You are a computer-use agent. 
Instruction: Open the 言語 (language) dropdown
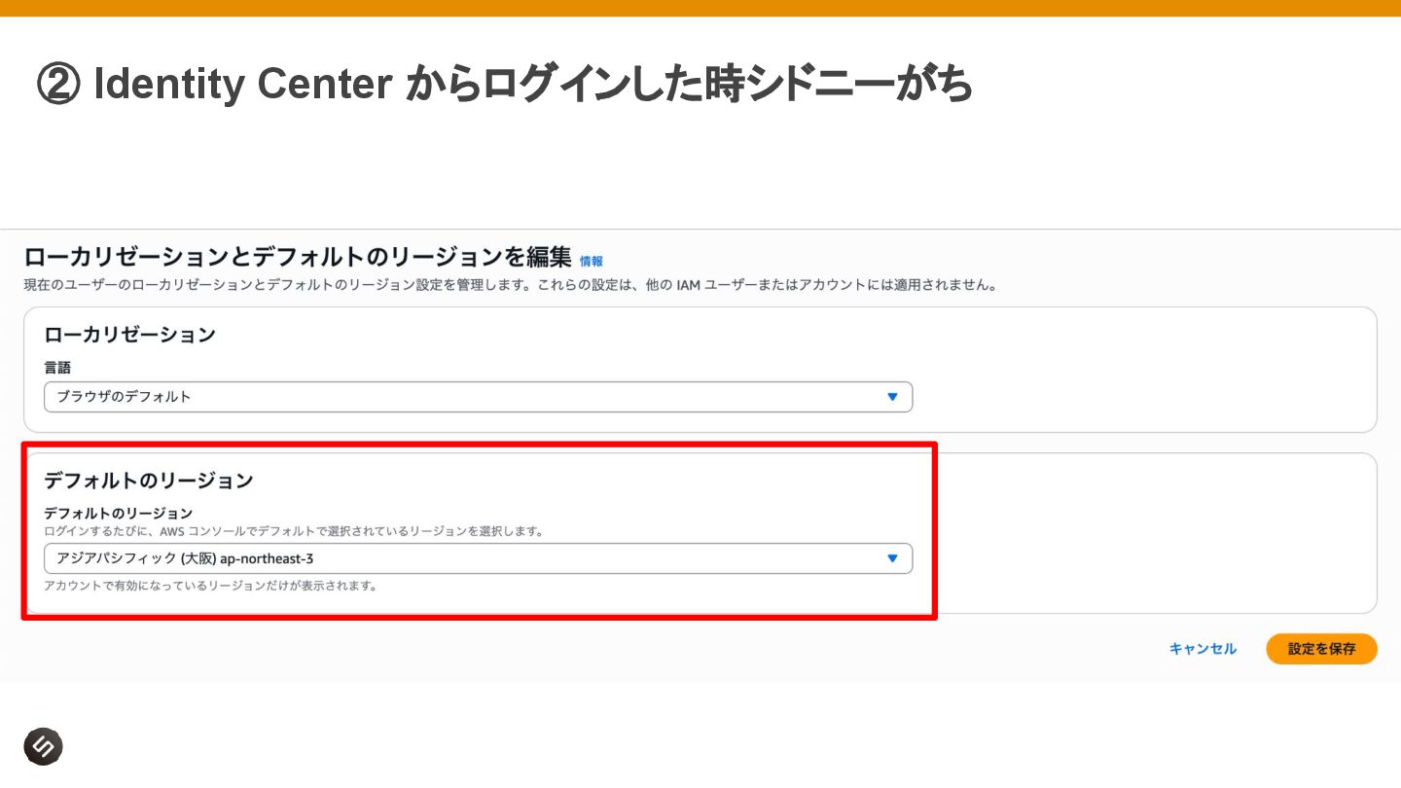tap(478, 397)
